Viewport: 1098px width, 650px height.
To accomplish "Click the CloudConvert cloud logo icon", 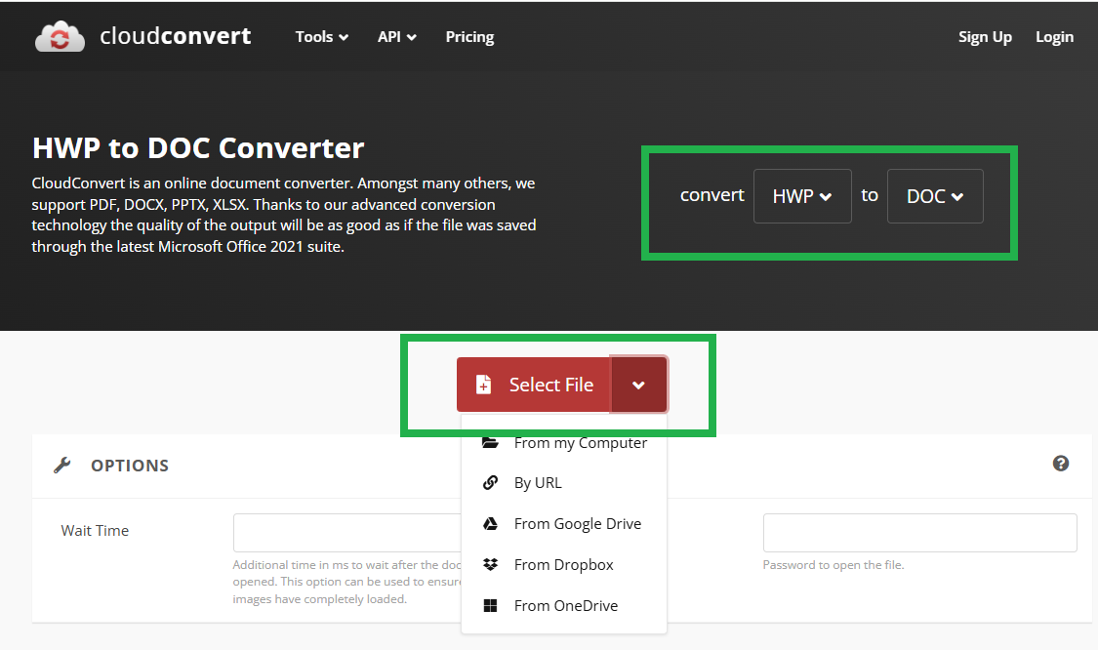I will tap(60, 36).
